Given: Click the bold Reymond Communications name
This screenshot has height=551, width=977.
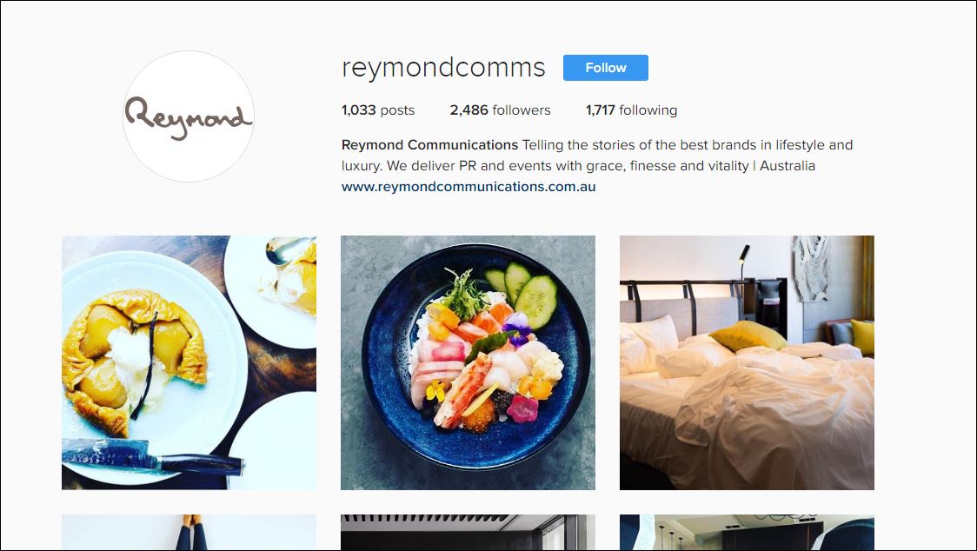Looking at the screenshot, I should click(430, 145).
